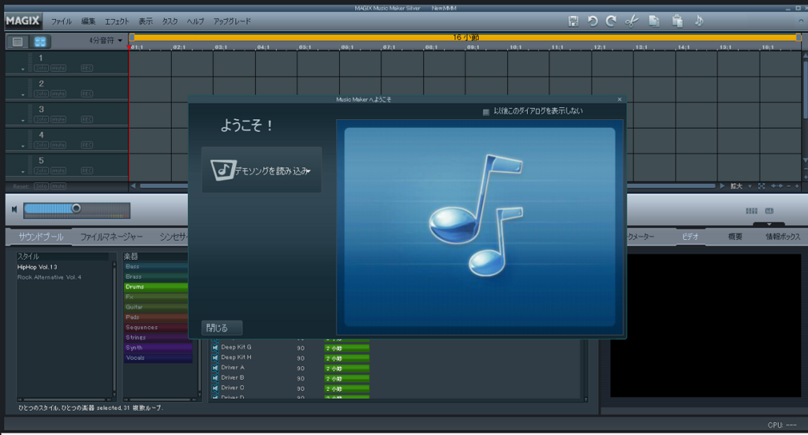Zoom in the timeline with the plus icon
This screenshot has width=808, height=435.
[797, 186]
